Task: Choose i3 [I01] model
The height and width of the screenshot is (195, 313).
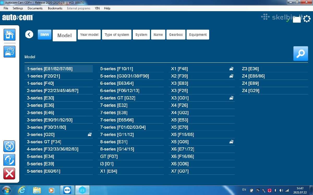Action: (131, 164)
